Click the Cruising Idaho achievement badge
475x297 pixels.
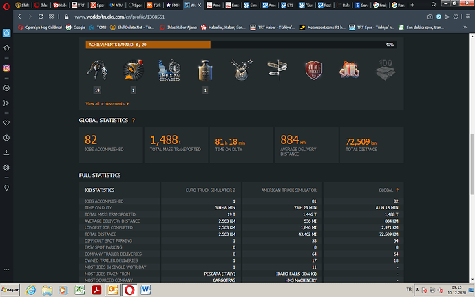169,70
